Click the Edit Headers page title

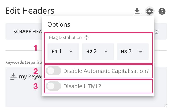click(x=30, y=11)
